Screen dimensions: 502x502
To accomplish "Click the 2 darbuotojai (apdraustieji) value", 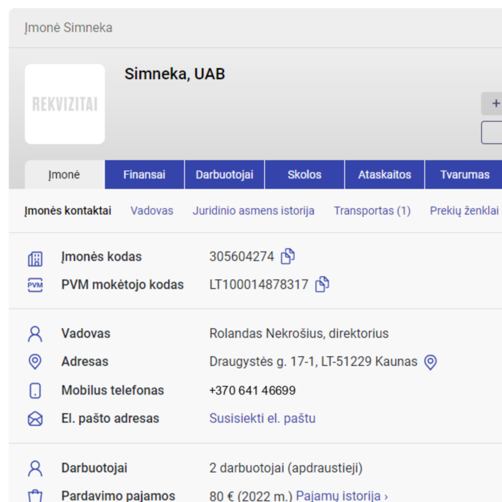I will point(286,468).
